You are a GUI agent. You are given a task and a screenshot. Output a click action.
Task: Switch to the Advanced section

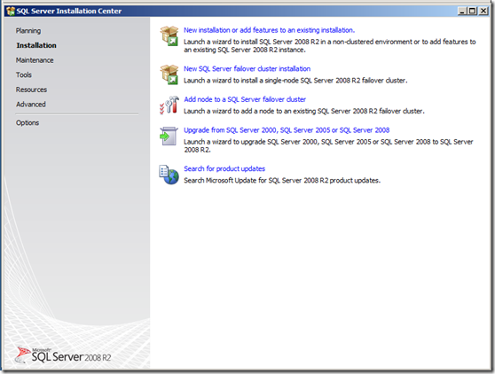pyautogui.click(x=31, y=105)
